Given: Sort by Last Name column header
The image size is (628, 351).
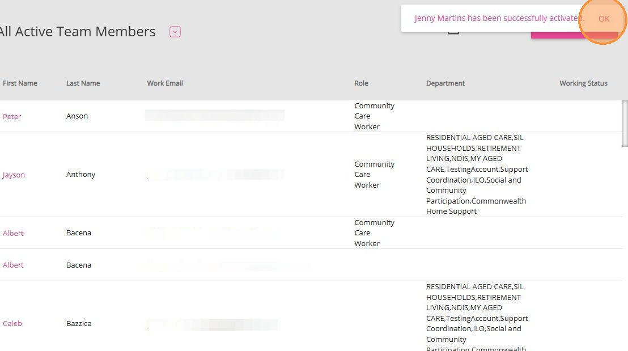Looking at the screenshot, I should coord(83,83).
